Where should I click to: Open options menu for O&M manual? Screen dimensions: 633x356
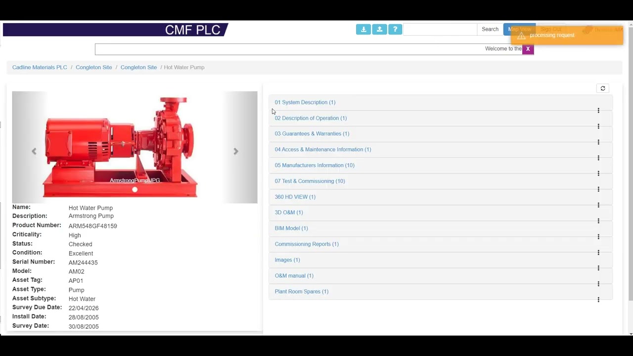click(598, 284)
